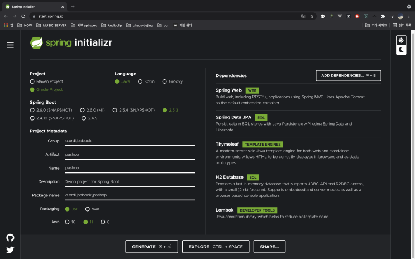The height and width of the screenshot is (259, 415).
Task: Bookmark this page with the star icon
Action: [312, 16]
